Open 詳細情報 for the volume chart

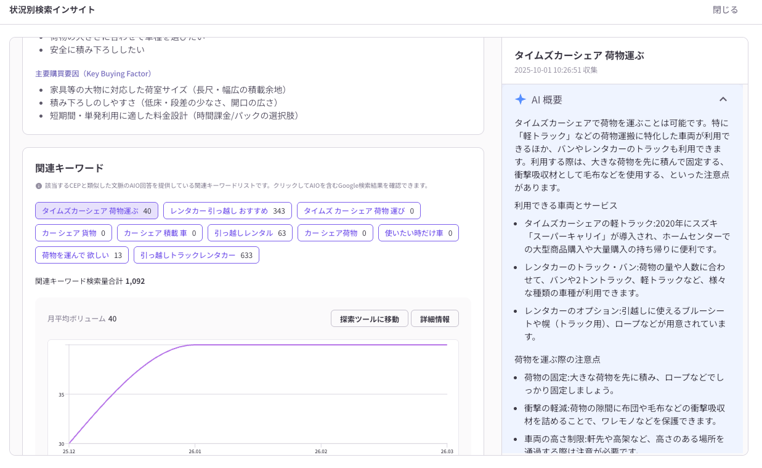coord(435,318)
